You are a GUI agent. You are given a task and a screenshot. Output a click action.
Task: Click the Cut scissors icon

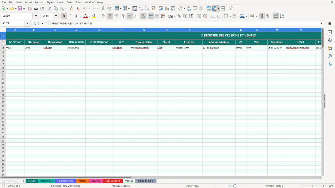click(x=50, y=9)
